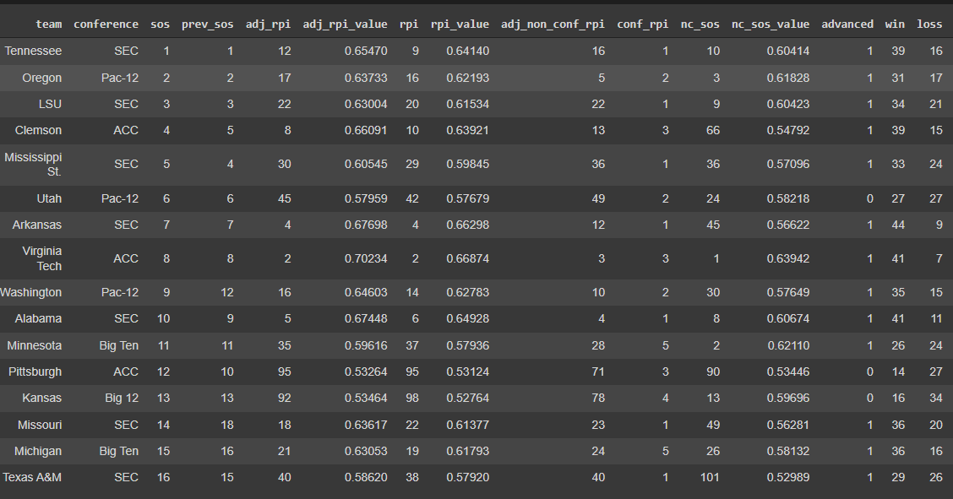The image size is (953, 499).
Task: Click the 'sos' column header
Action: [x=160, y=24]
